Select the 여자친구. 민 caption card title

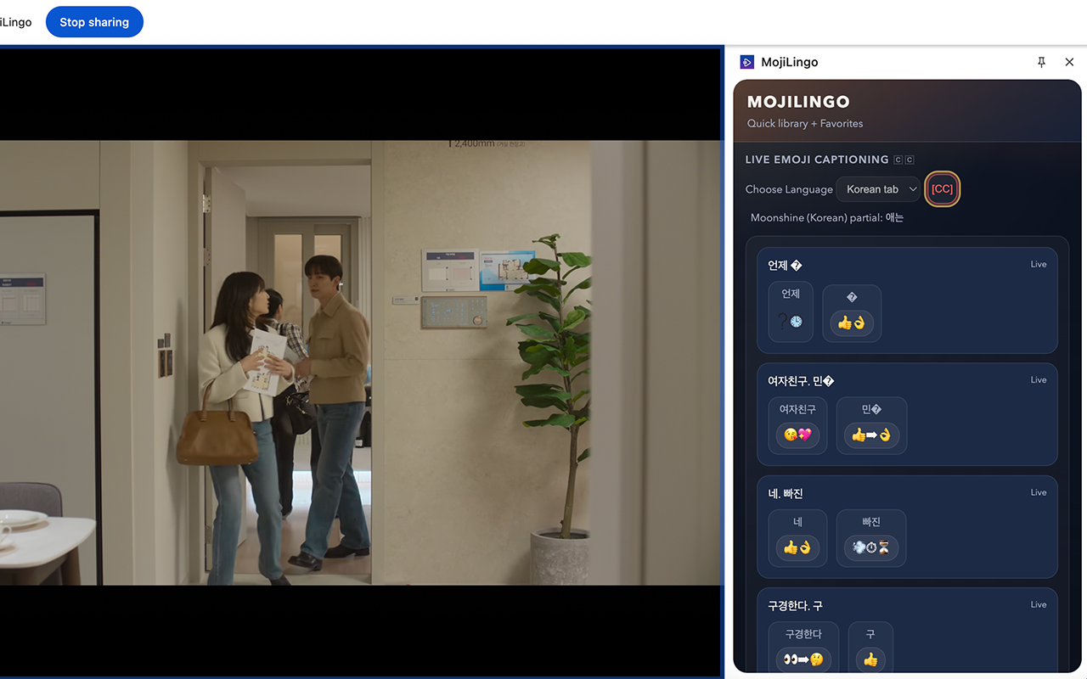coord(801,381)
